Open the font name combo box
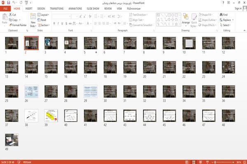The height and width of the screenshot is (164, 247). coord(61,16)
